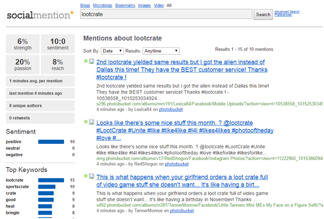Click the 'positive' sentiment label
Viewport: 324px width, 219px height.
[x=13, y=141]
